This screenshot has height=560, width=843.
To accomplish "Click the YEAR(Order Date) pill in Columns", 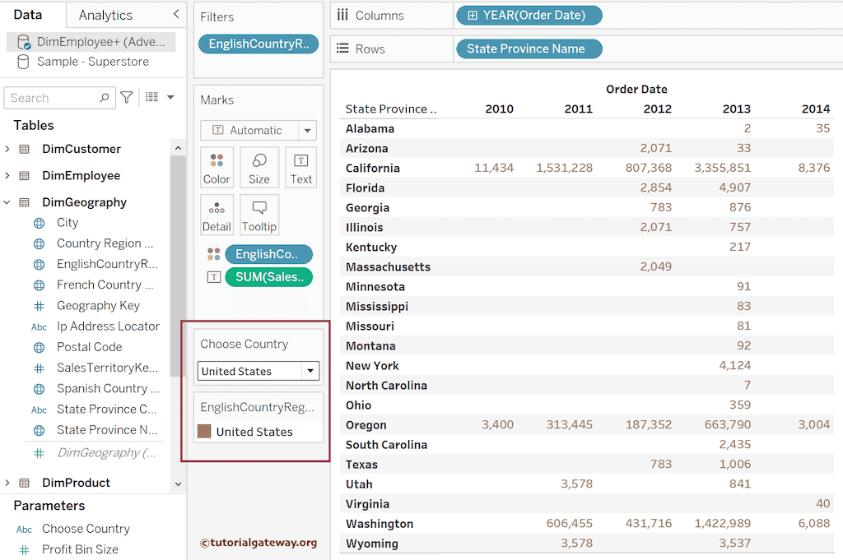I will 529,15.
